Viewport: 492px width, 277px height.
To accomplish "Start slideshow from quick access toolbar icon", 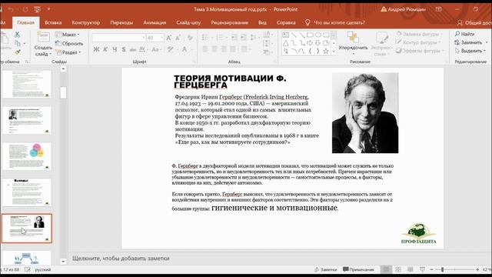I will coord(37,9).
